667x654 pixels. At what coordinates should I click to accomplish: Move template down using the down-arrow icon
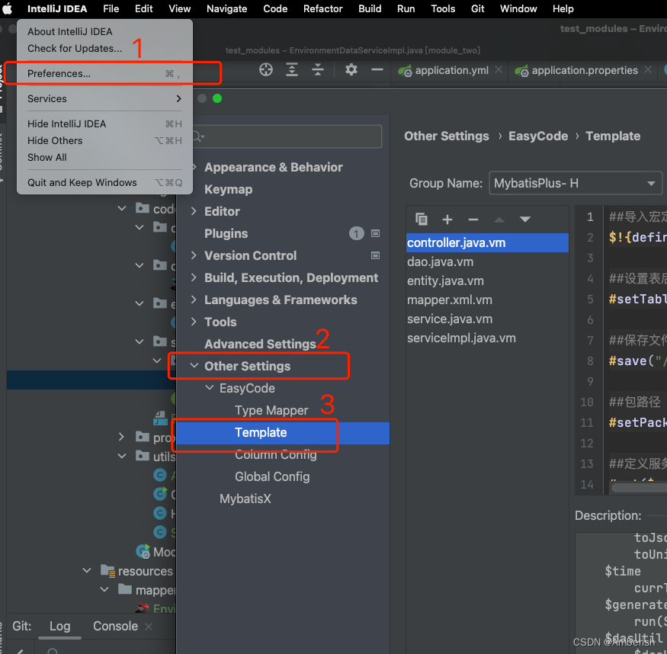(525, 219)
